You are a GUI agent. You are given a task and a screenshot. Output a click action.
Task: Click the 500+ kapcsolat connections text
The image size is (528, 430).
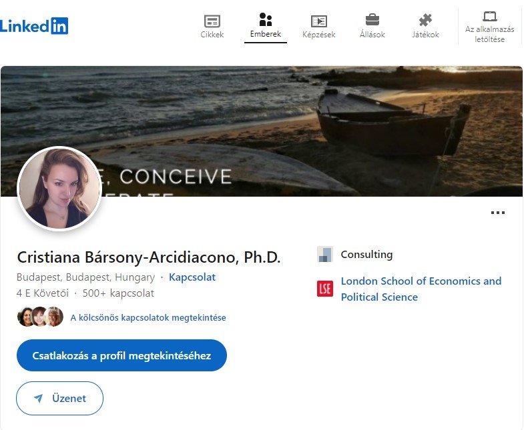coord(118,293)
